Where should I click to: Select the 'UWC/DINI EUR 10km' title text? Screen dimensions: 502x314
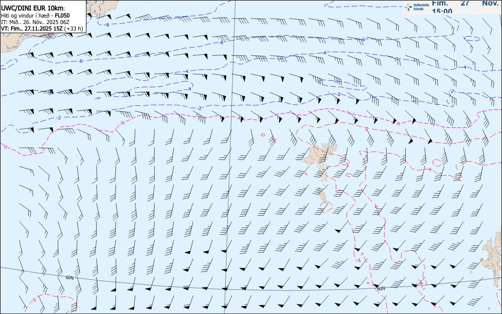[x=33, y=9]
